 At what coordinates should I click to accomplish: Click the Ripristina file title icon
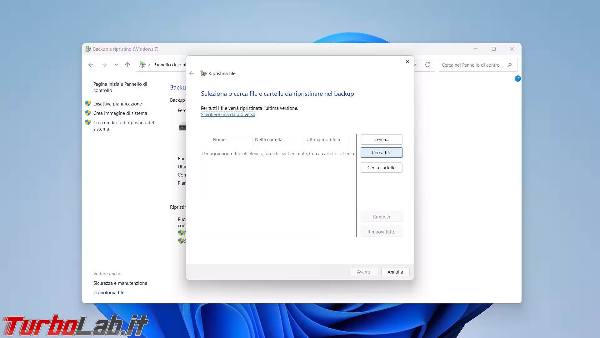pyautogui.click(x=203, y=73)
